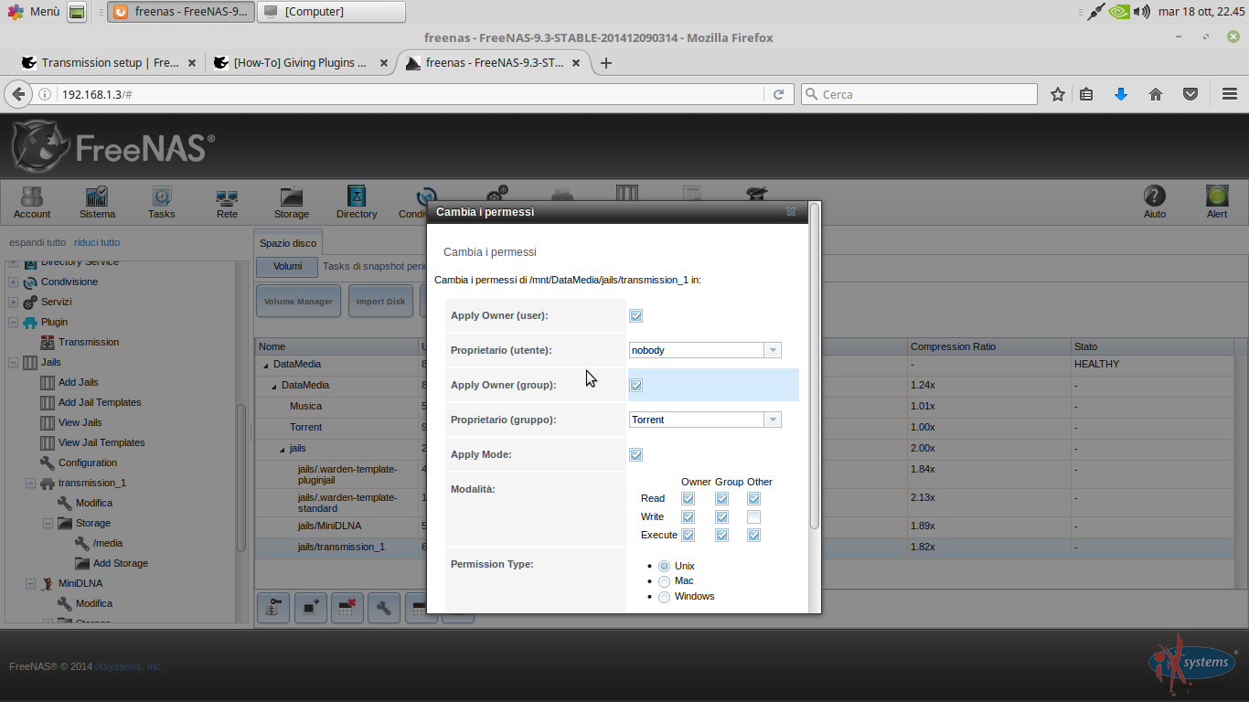Collapse the Plugin tree node

point(14,323)
